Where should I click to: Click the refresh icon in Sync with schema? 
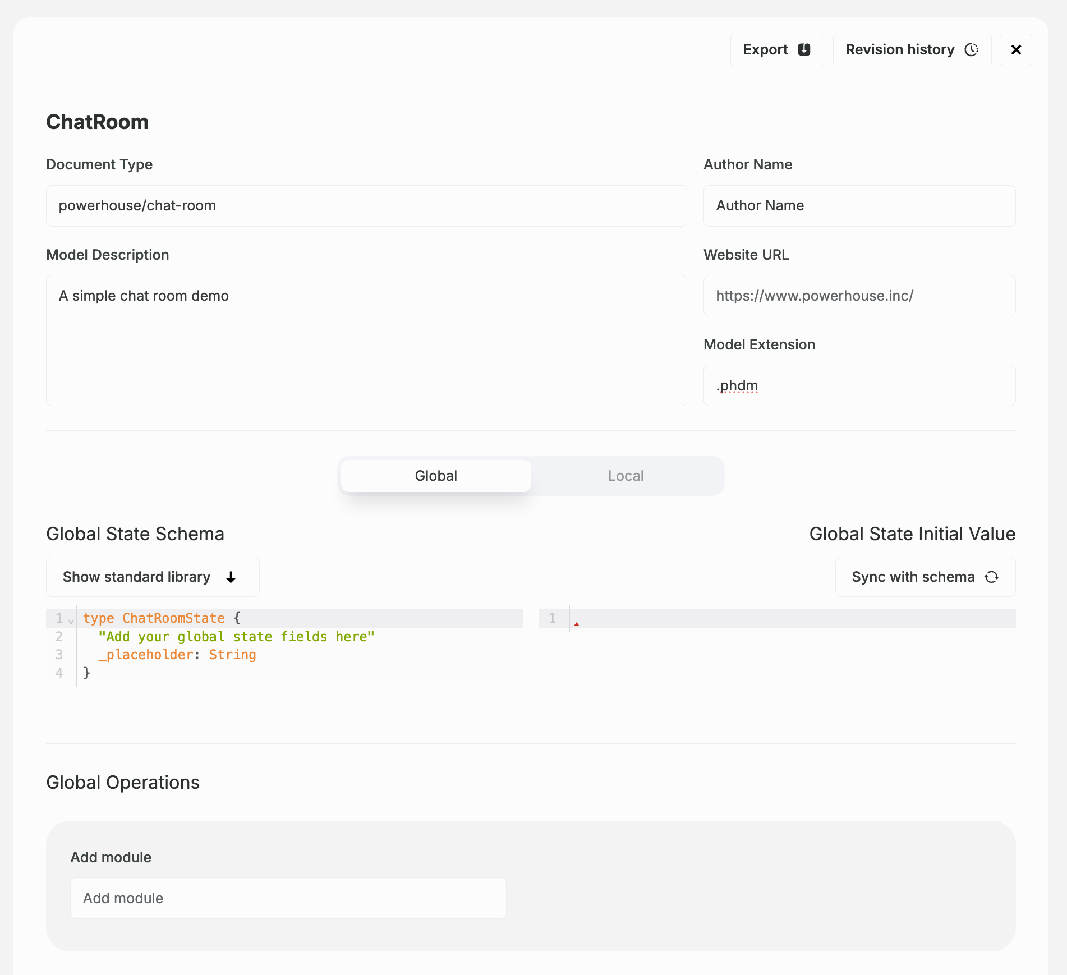991,577
